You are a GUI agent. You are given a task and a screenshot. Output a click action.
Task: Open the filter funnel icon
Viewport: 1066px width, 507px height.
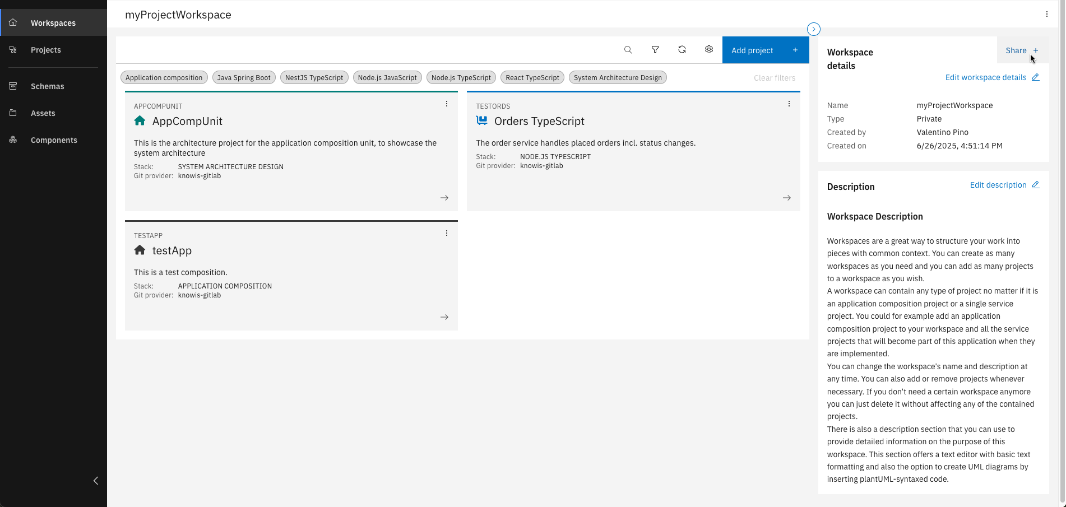point(655,50)
